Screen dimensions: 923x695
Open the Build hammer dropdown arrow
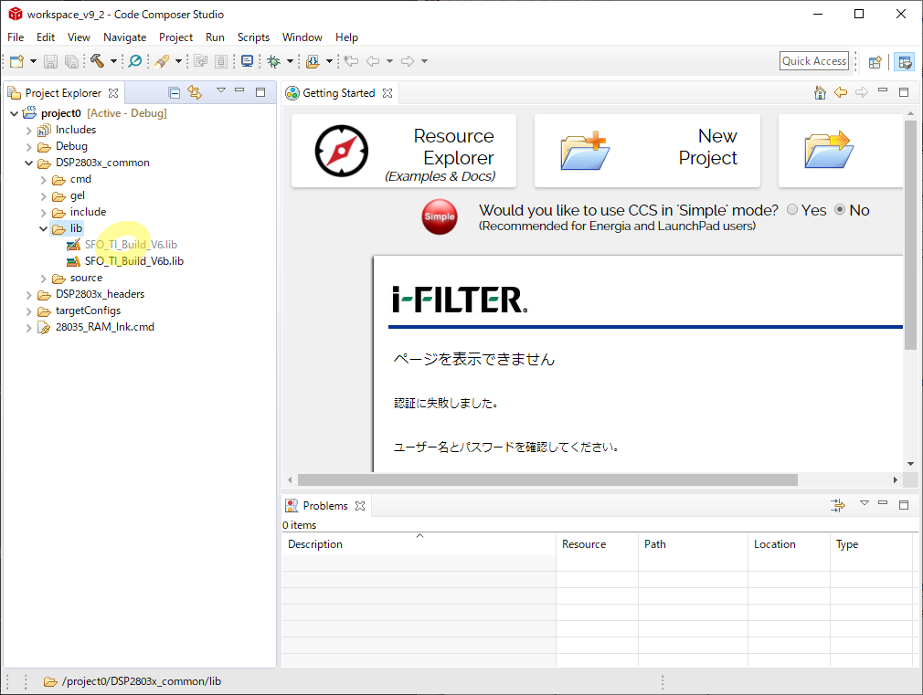[x=113, y=61]
